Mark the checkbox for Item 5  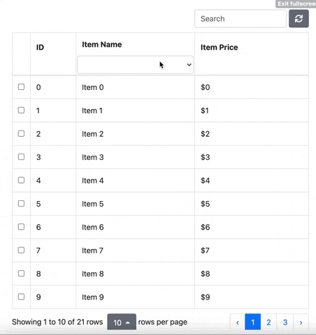[x=21, y=203]
